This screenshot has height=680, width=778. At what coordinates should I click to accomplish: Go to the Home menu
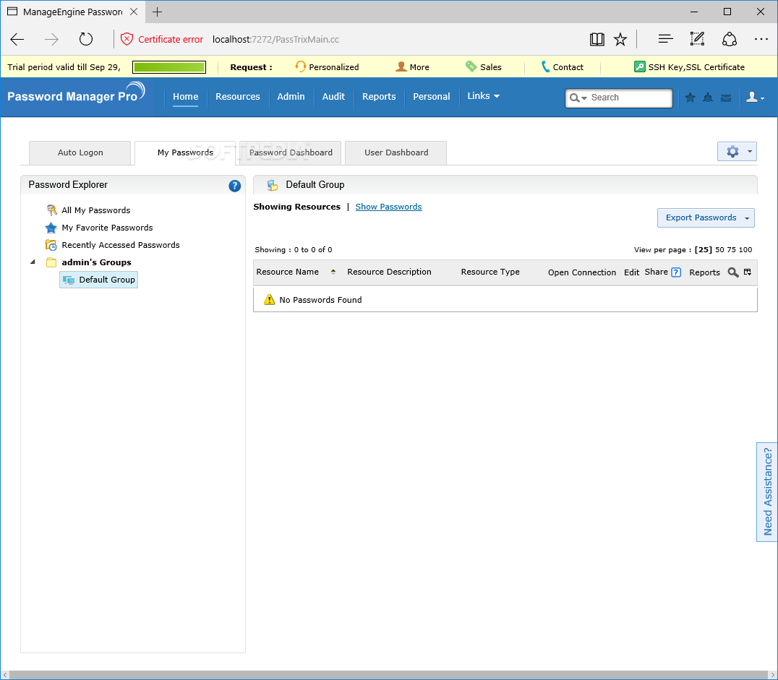pyautogui.click(x=186, y=97)
